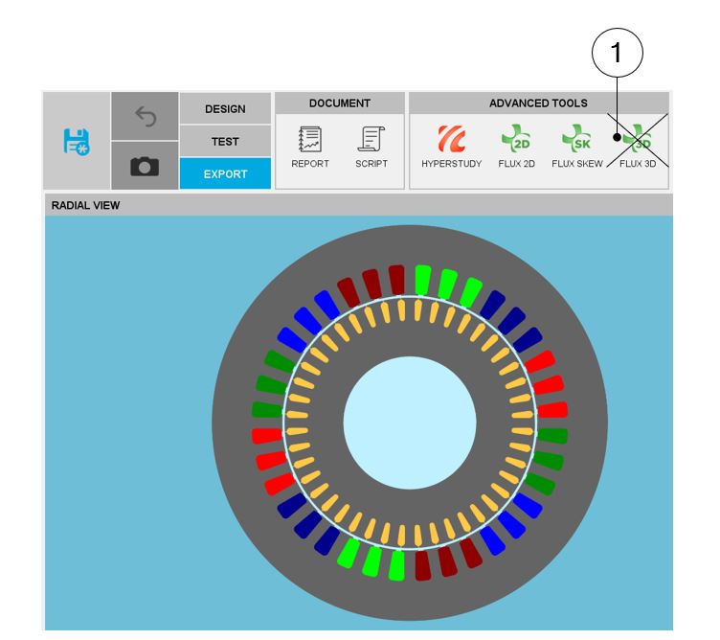Click the Advanced Tools section header
This screenshot has width=720, height=640.
coord(538,103)
